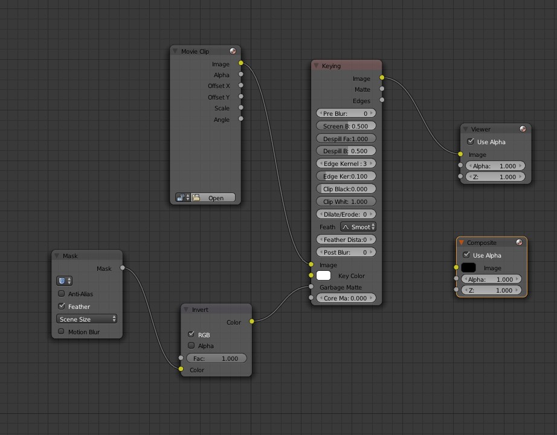Click the sphere icon on the Viewer node header
Screen dimensions: 557x435
[523, 129]
